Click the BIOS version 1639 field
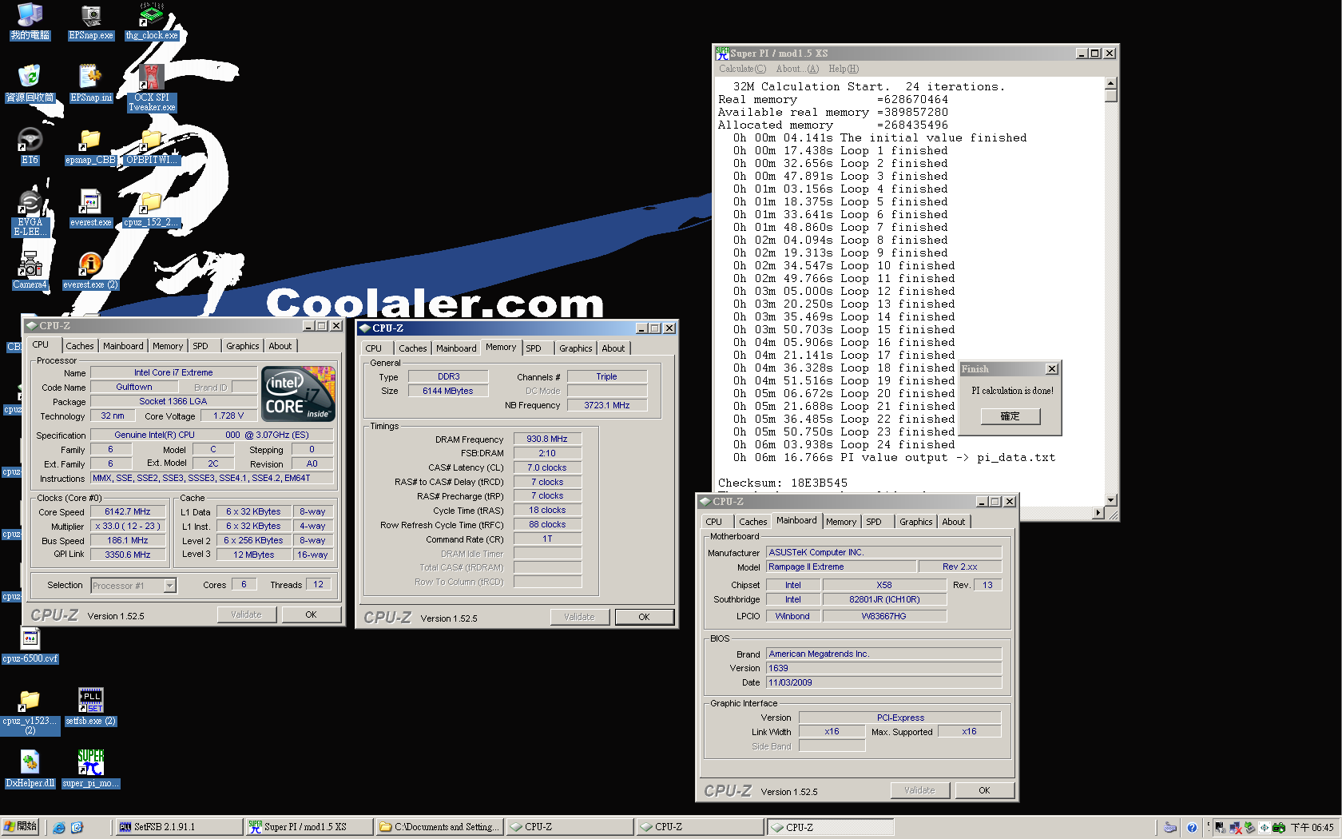The image size is (1342, 839). pyautogui.click(x=883, y=668)
